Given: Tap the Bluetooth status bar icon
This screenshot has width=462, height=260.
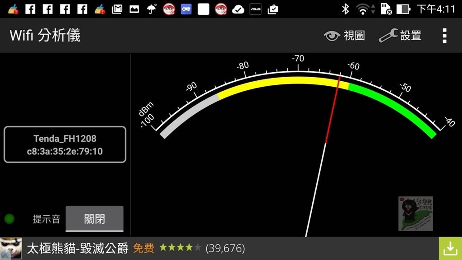Looking at the screenshot, I should 345,9.
